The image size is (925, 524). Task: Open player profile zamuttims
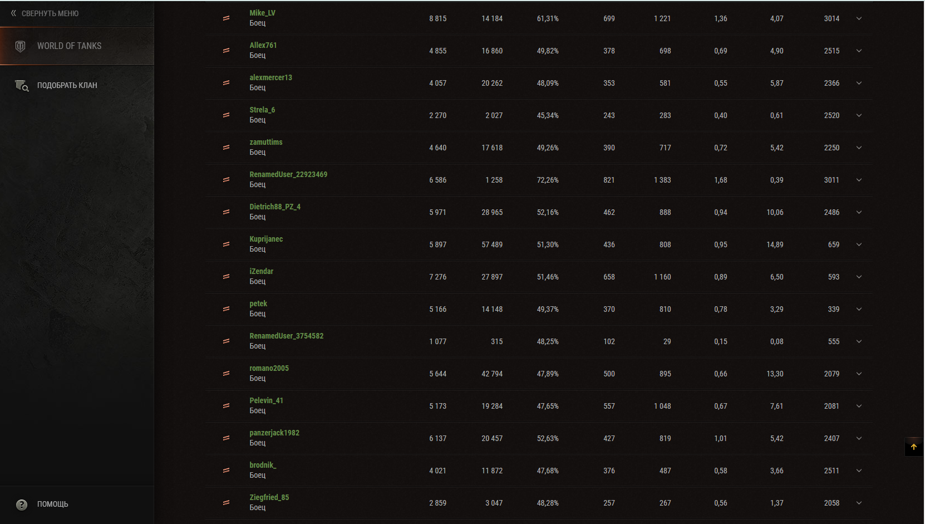[x=266, y=142]
